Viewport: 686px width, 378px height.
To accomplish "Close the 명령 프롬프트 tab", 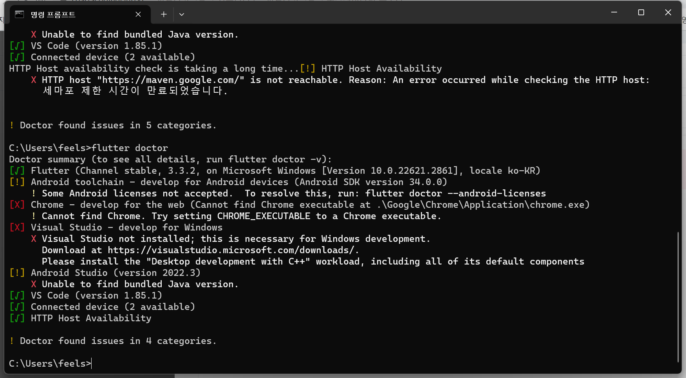I will [x=138, y=14].
